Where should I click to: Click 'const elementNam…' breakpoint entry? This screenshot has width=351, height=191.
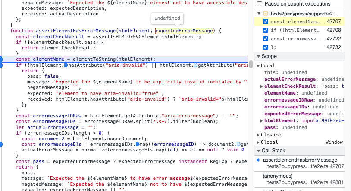[x=295, y=22]
